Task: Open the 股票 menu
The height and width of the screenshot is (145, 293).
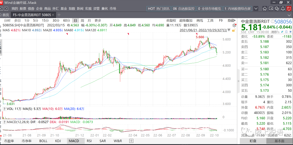Action: point(23,9)
